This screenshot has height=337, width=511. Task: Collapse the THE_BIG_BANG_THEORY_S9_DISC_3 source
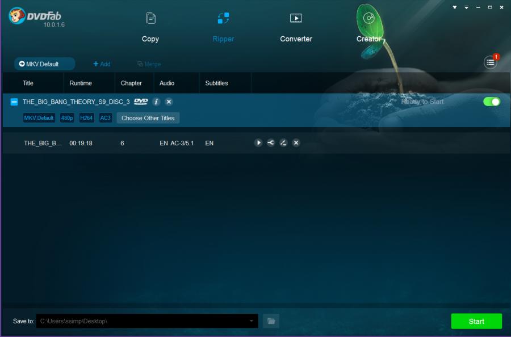point(14,102)
